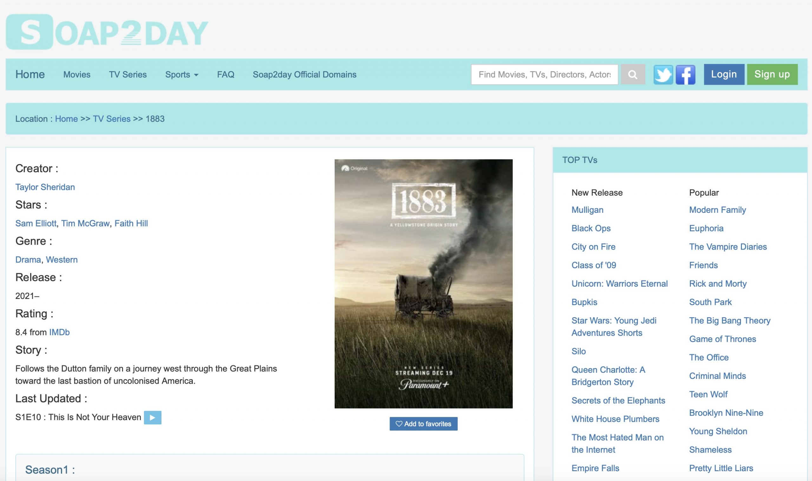Open the TV Series nav item
The width and height of the screenshot is (812, 481).
(x=128, y=75)
